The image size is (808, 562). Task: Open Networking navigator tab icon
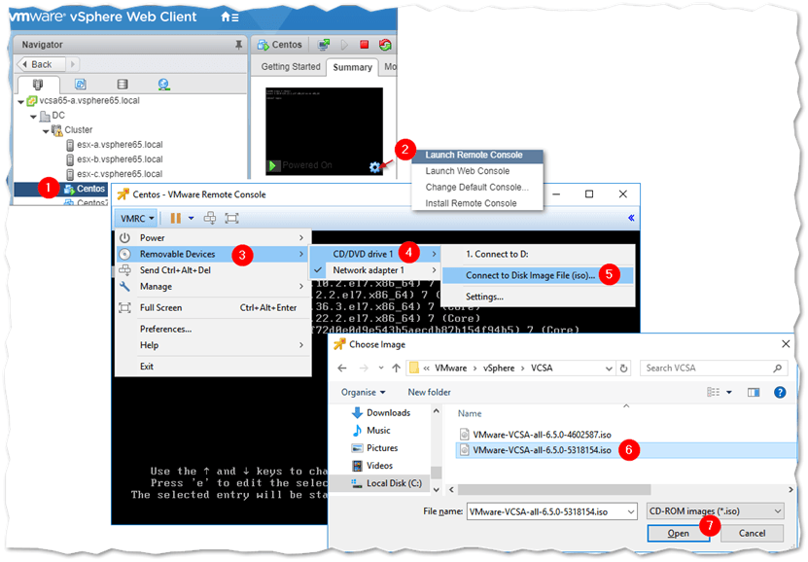click(x=164, y=84)
